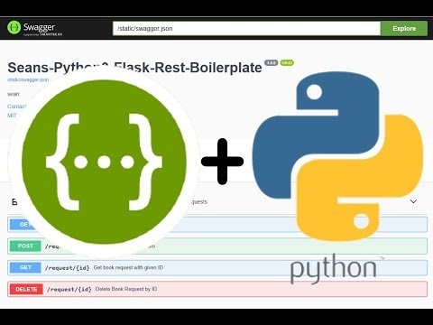This screenshot has width=433, height=325.
Task: Focus the /static/swagger.json URL field
Action: [246, 29]
